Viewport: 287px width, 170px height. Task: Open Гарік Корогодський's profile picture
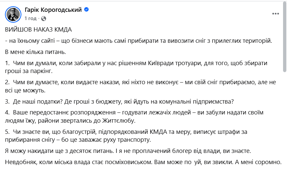click(x=13, y=13)
